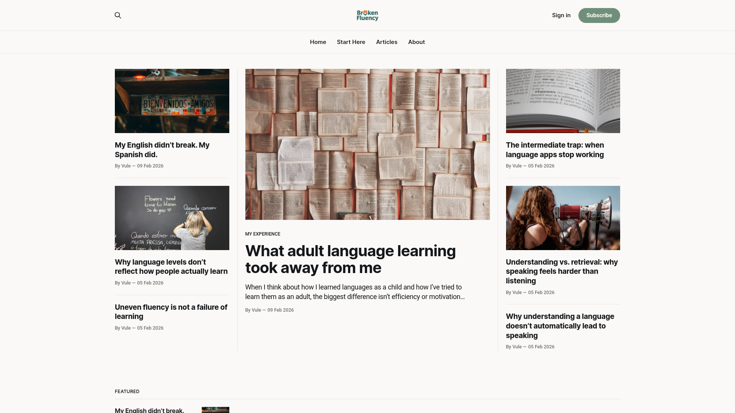The width and height of the screenshot is (735, 413).
Task: Open the About page
Action: (x=416, y=42)
